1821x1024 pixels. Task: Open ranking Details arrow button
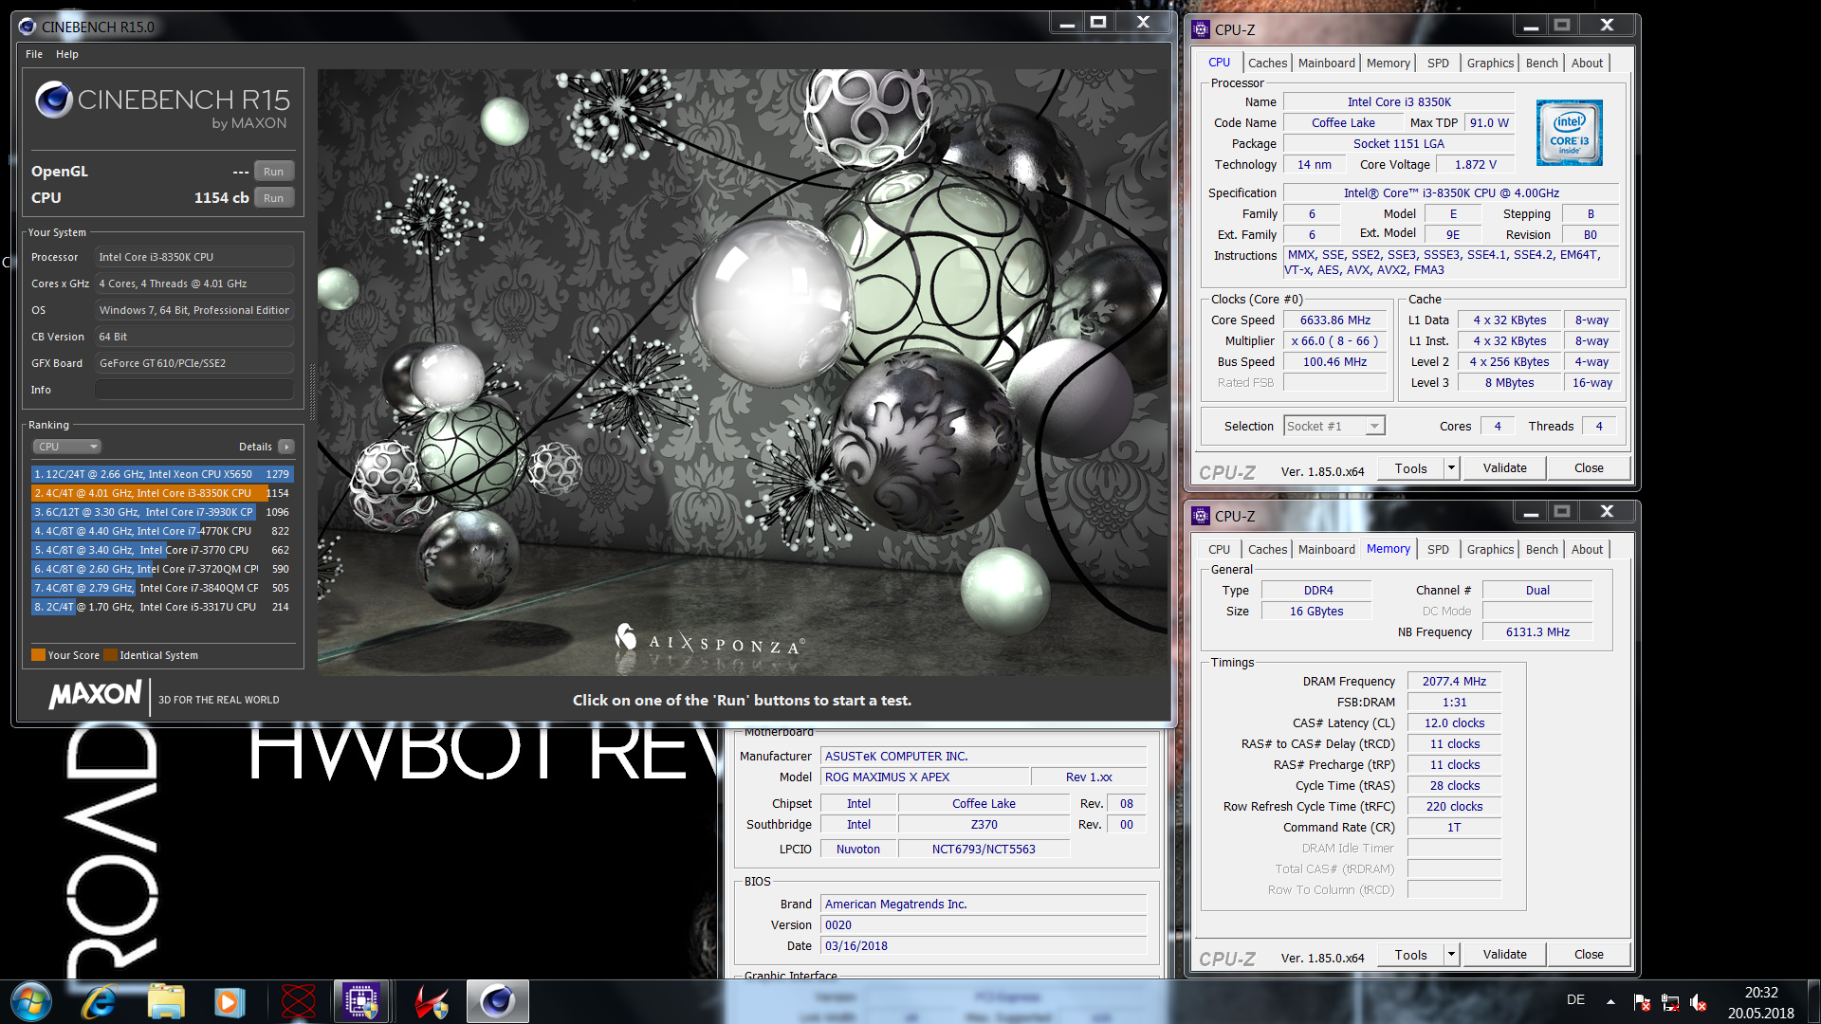[285, 447]
